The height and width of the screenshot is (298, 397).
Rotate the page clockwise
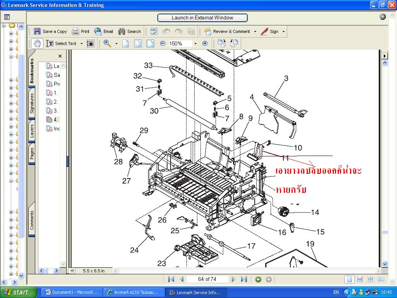222,43
